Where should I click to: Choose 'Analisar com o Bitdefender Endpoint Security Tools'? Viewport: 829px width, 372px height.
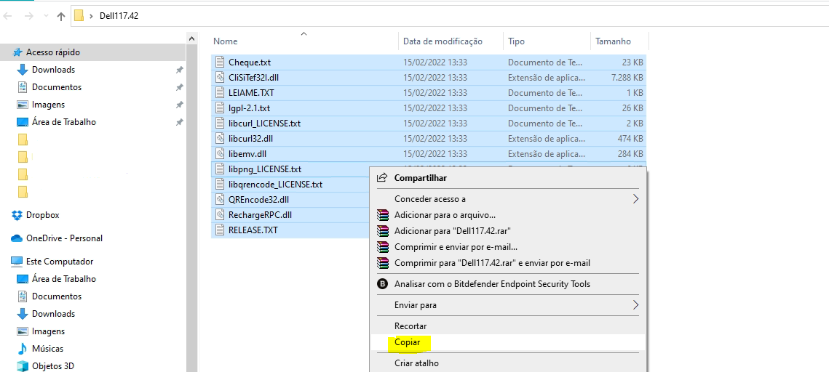point(492,284)
